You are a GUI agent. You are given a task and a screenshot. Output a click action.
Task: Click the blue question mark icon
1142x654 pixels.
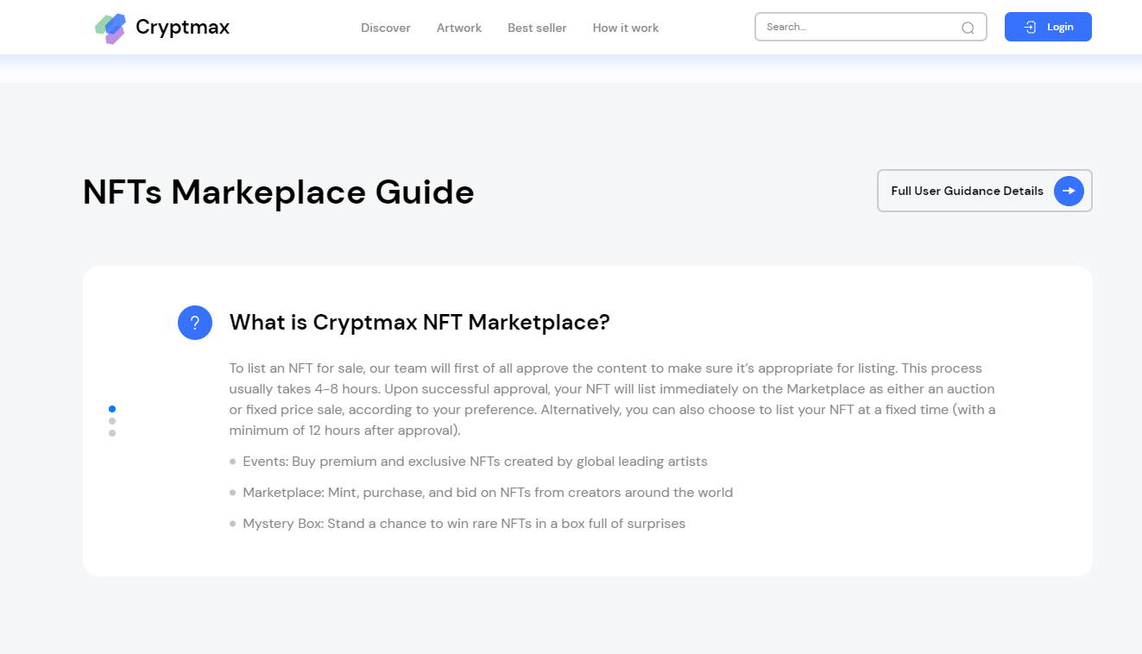[x=195, y=323]
